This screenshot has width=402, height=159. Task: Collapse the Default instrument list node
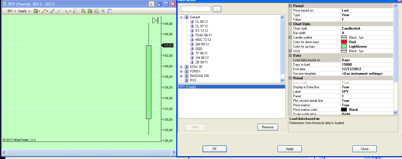(x=181, y=17)
